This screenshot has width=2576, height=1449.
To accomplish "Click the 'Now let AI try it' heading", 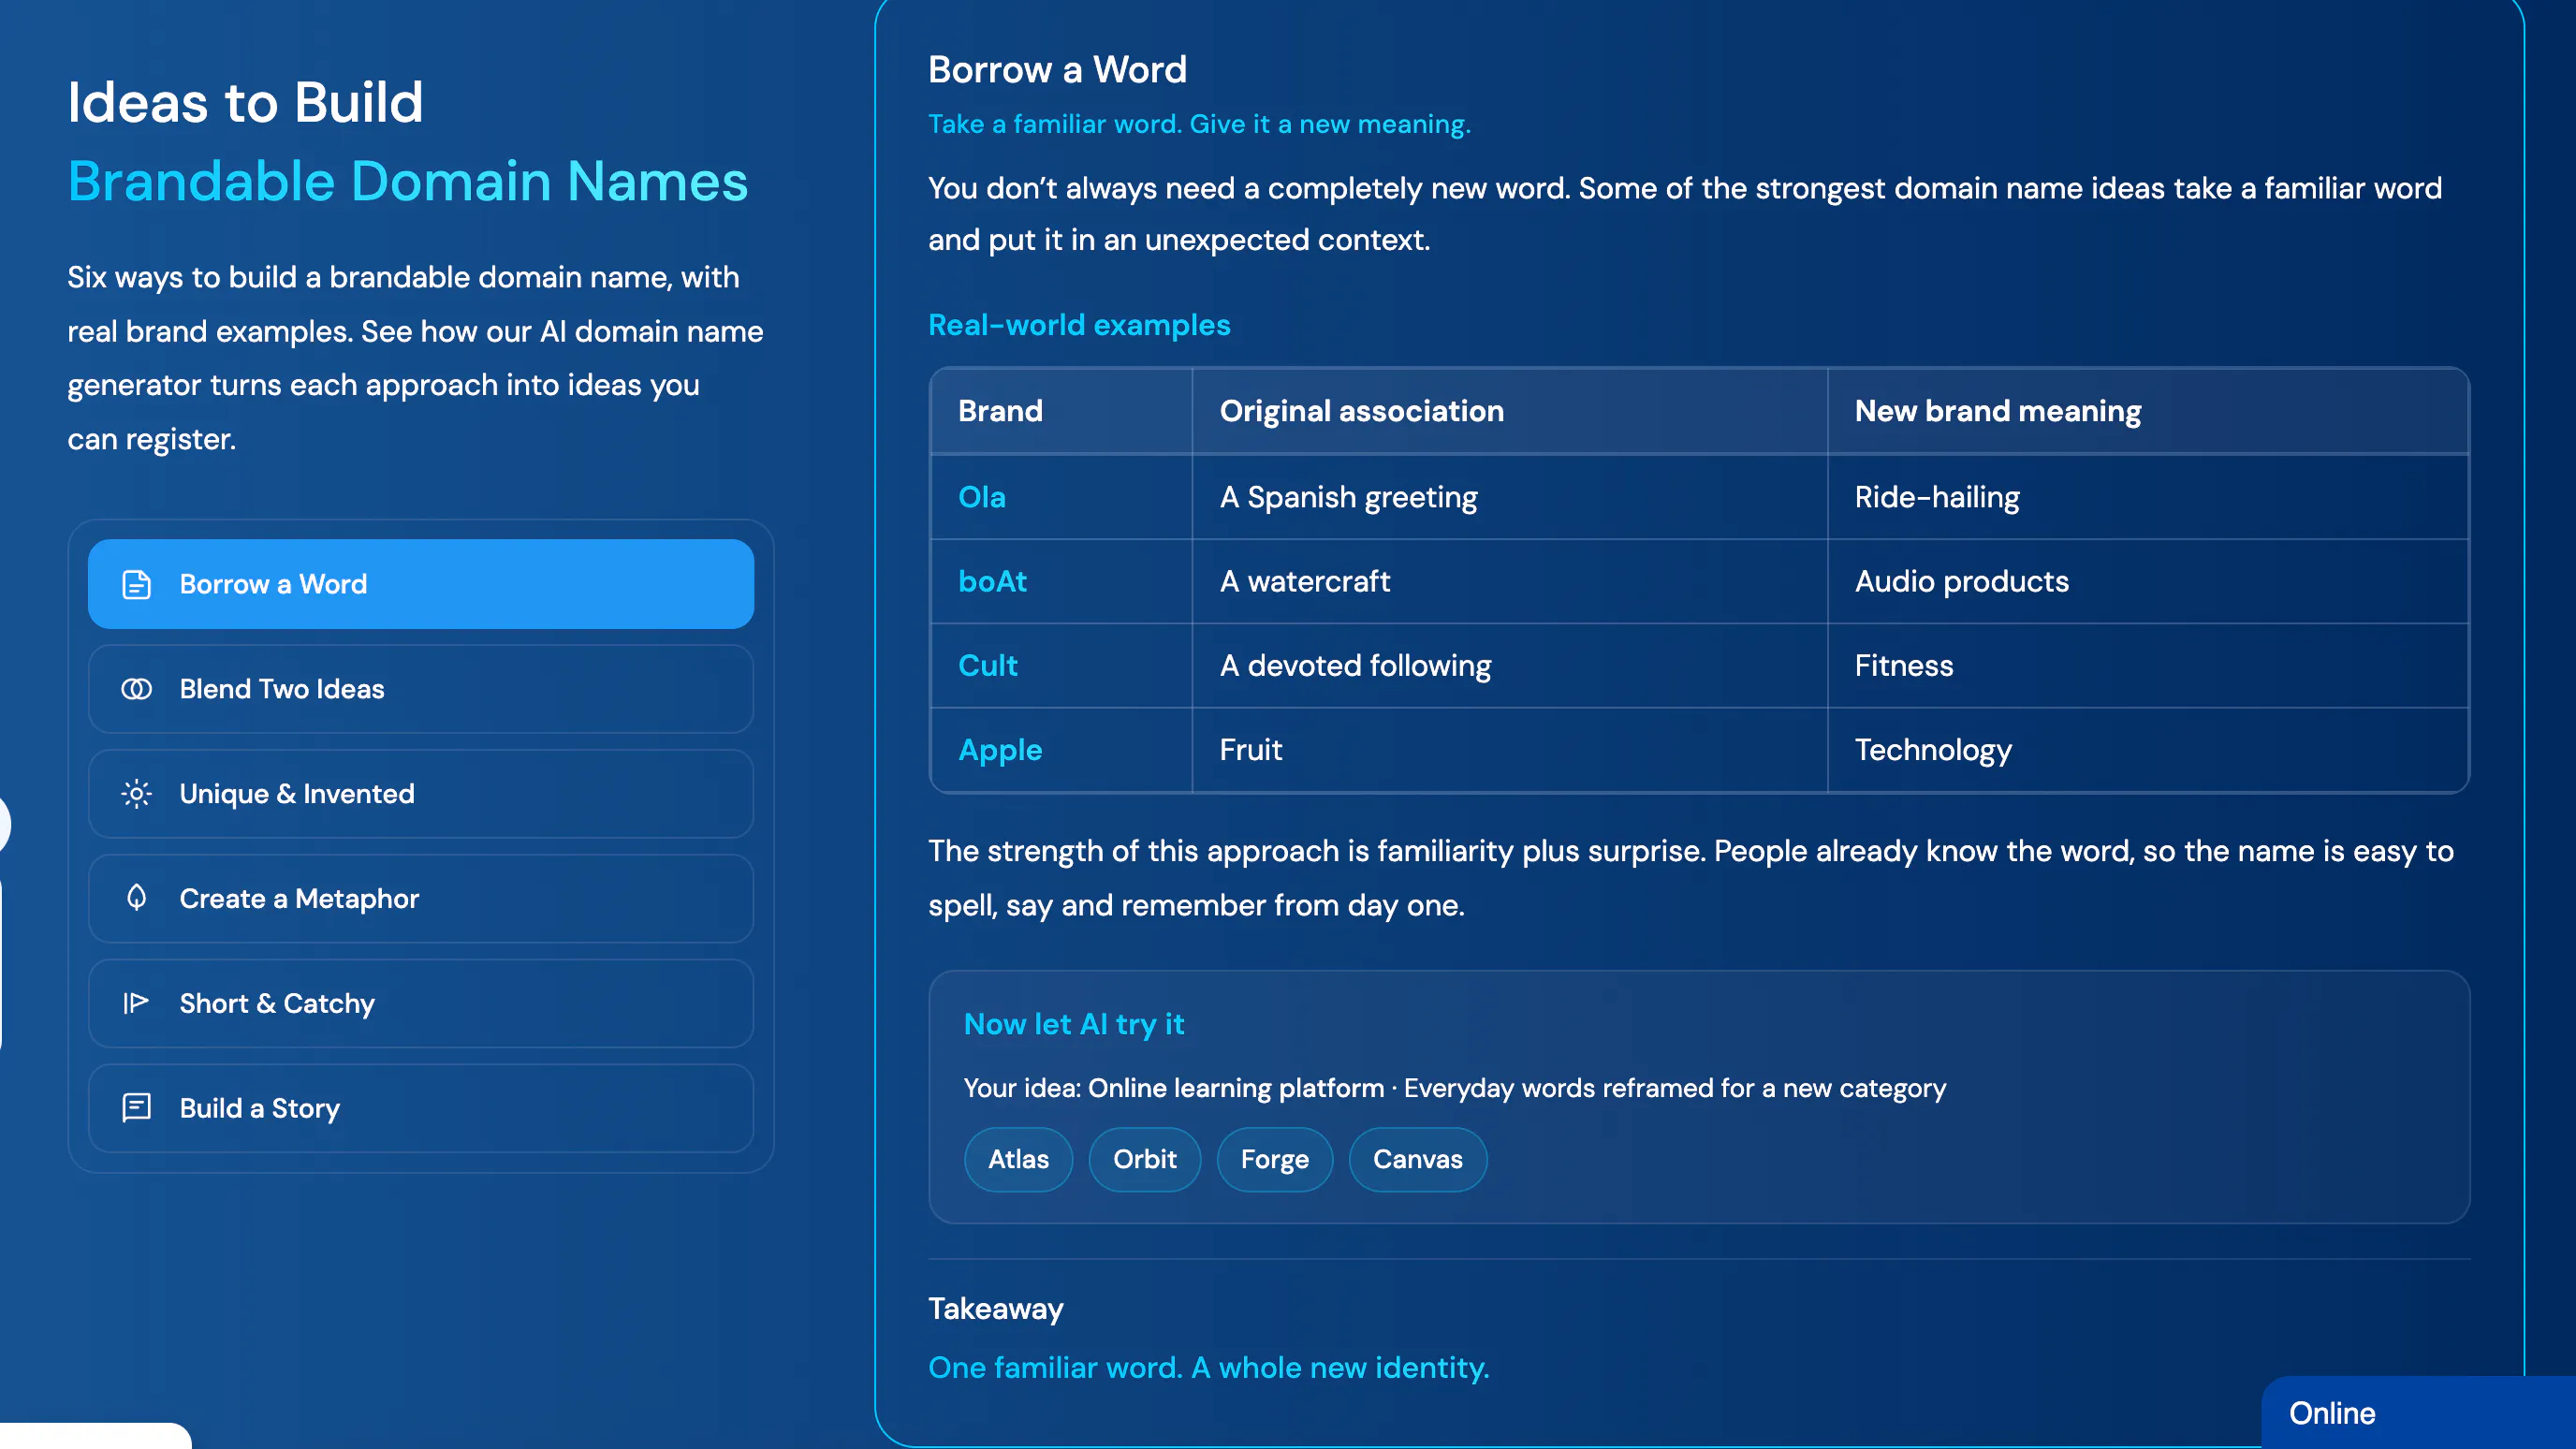I will [1073, 1024].
